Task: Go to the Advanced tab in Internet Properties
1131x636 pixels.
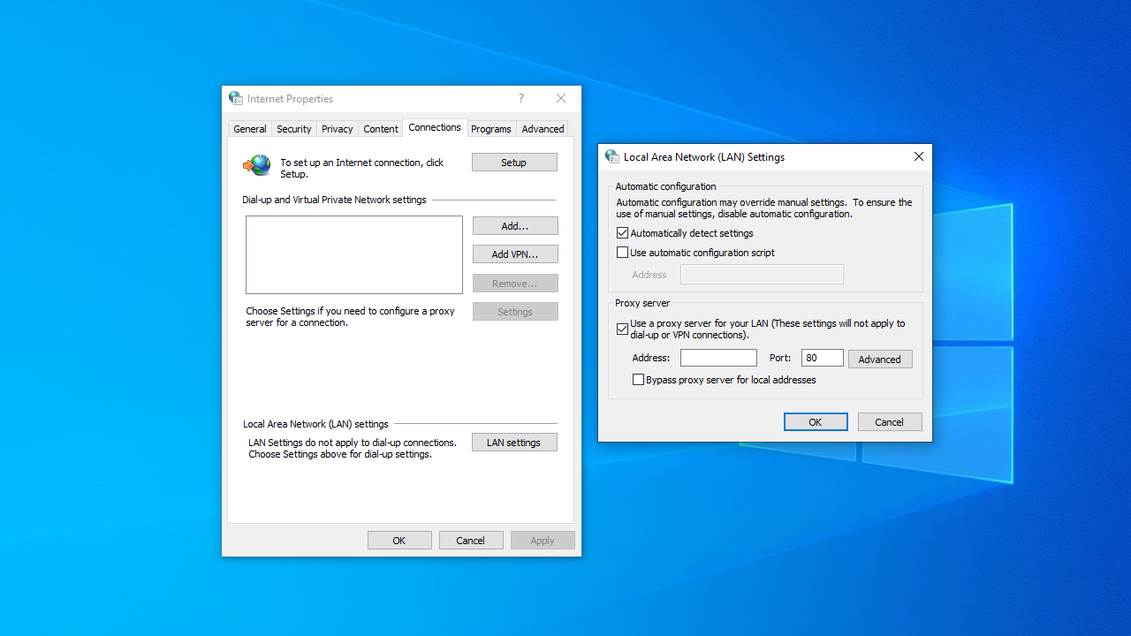Action: [543, 129]
